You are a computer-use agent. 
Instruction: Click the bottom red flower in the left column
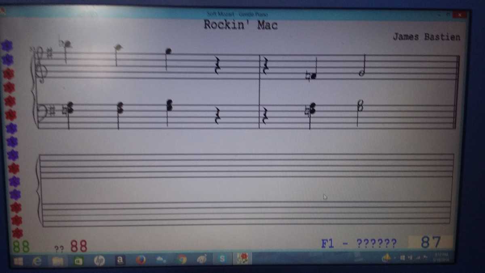pos(17,233)
